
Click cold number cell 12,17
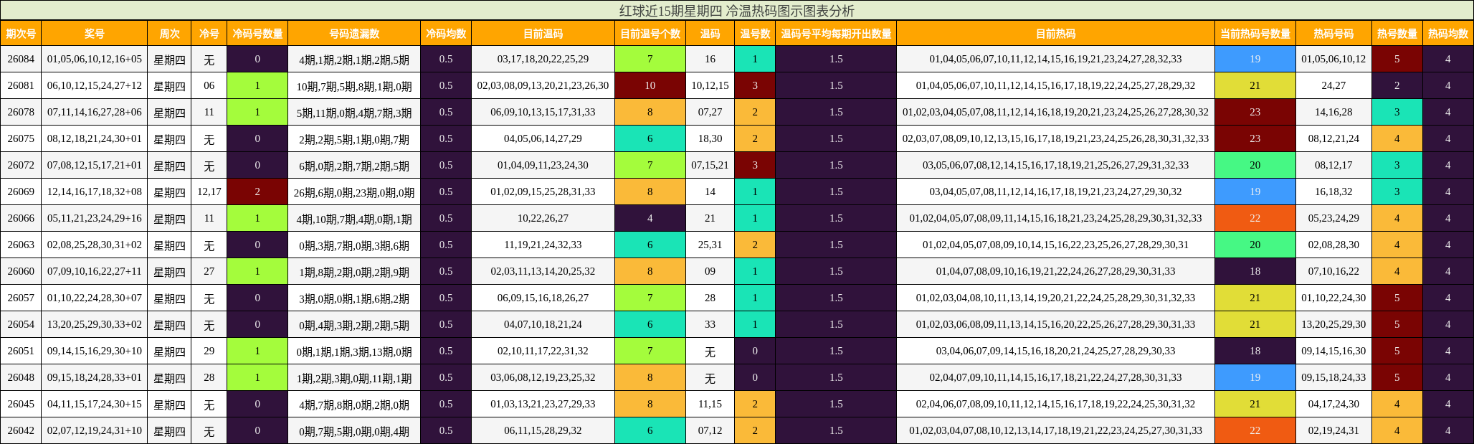[209, 192]
